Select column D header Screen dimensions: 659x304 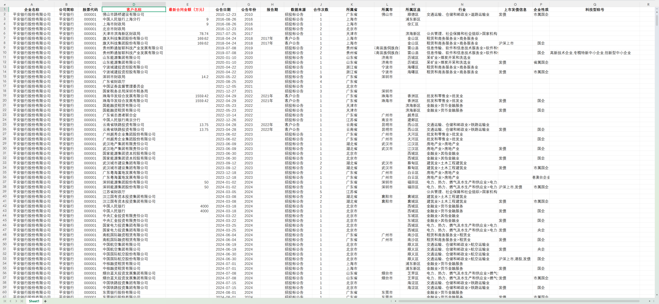pyautogui.click(x=134, y=4)
